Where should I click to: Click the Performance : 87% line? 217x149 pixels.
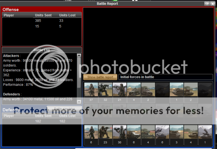18,85
